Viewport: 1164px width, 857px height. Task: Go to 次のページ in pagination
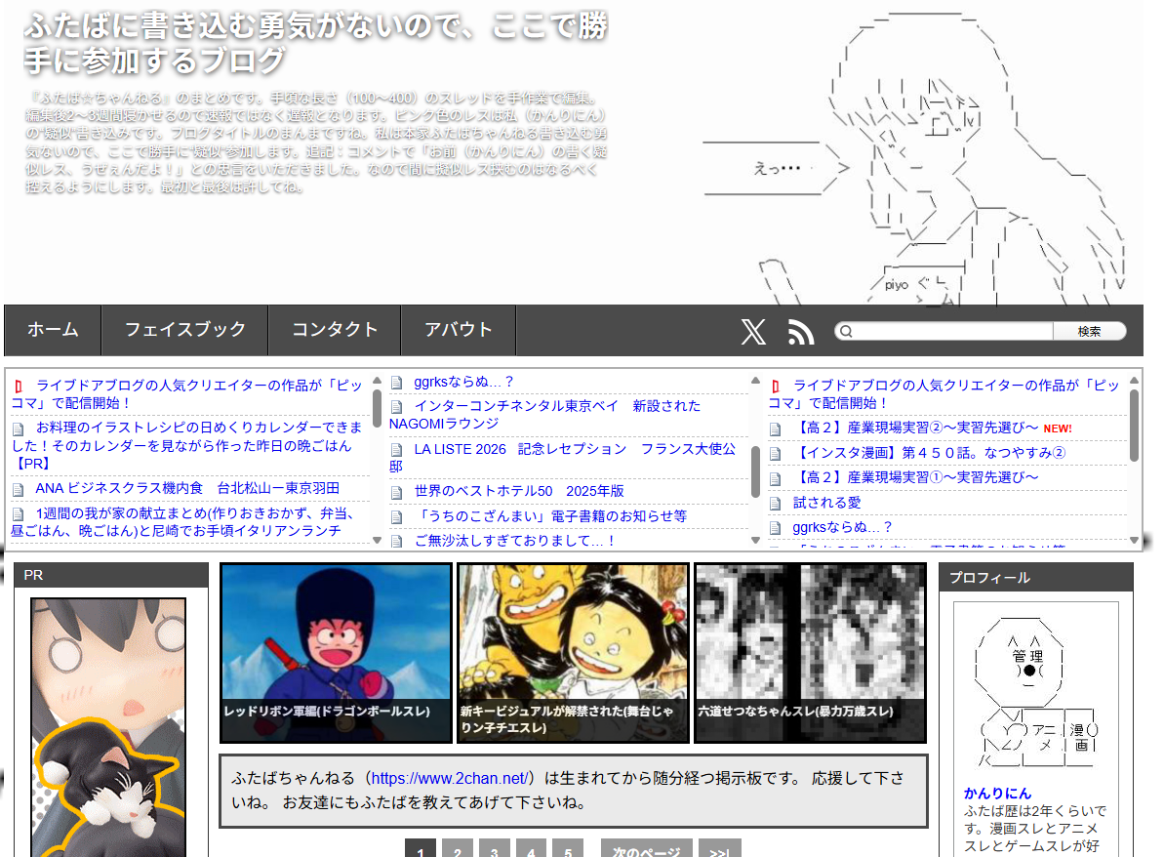pyautogui.click(x=646, y=851)
